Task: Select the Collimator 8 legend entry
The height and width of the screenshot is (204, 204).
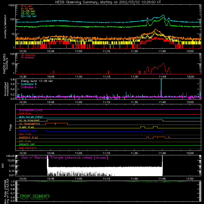Action: click(29, 84)
